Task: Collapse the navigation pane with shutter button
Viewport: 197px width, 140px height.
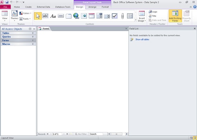Action: tap(34, 29)
